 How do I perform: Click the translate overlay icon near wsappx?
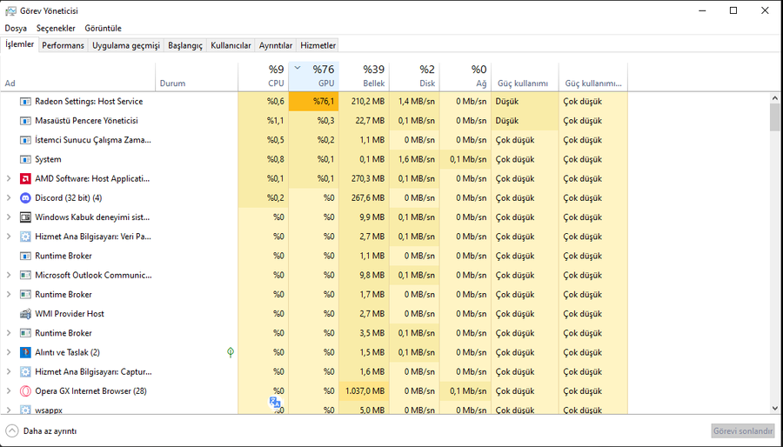[275, 402]
